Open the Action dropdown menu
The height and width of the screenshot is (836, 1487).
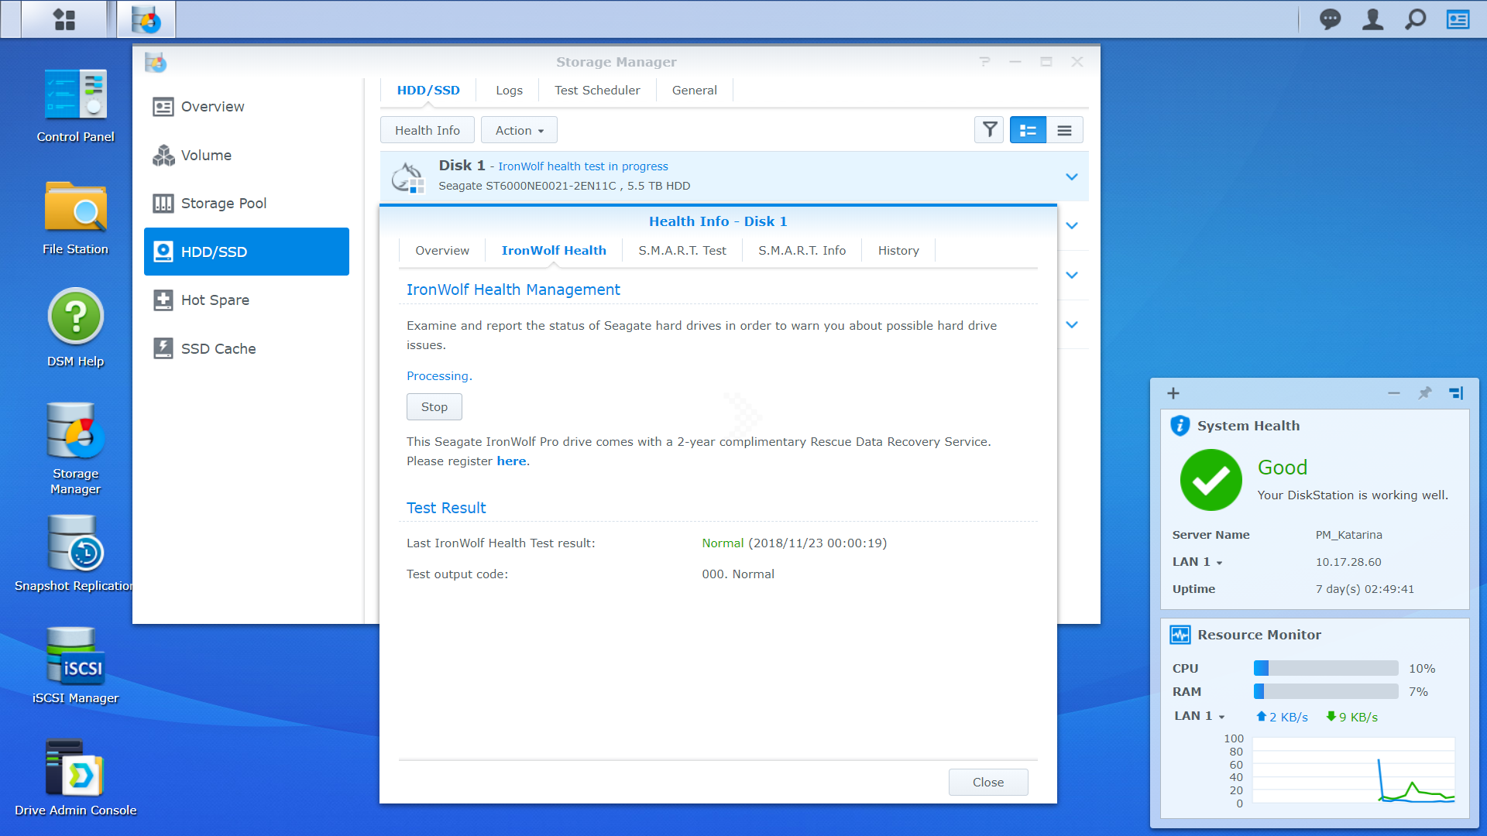(519, 130)
